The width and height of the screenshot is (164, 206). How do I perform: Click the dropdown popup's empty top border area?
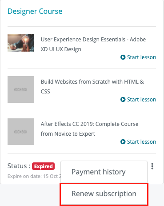104,162
